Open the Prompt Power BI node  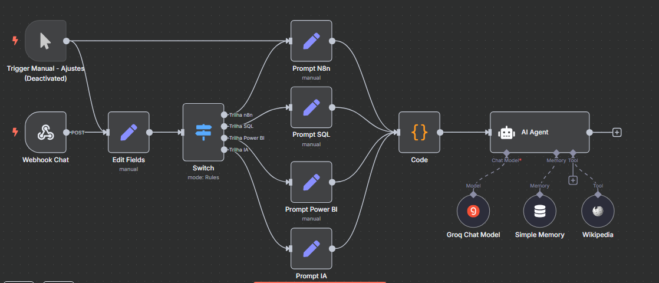[x=311, y=182]
